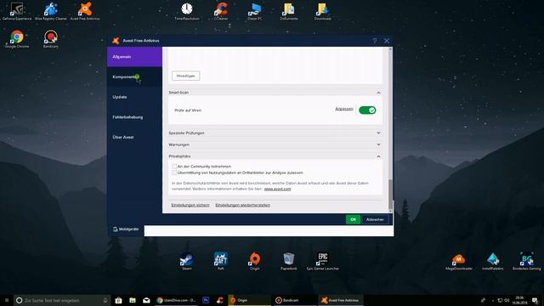Image resolution: width=544 pixels, height=306 pixels.
Task: Click the Avast Free Antivirus taskbar button
Action: coord(341,300)
